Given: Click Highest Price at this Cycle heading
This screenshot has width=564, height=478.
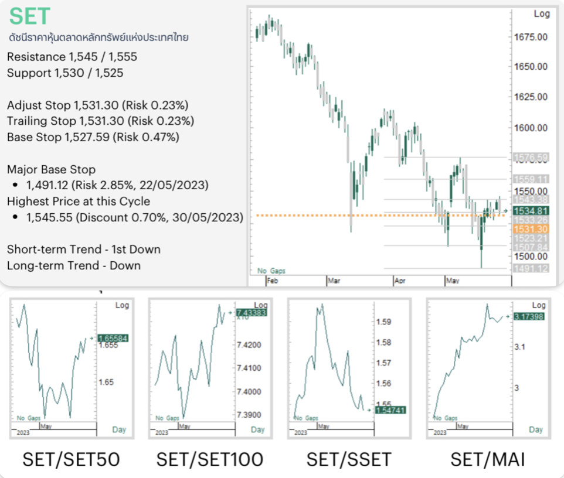Looking at the screenshot, I should click(79, 202).
